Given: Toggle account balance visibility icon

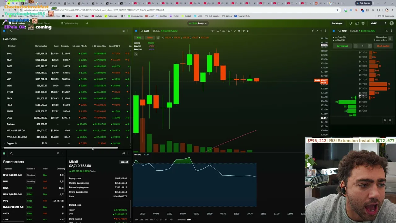Looking at the screenshot, I should (123, 153).
